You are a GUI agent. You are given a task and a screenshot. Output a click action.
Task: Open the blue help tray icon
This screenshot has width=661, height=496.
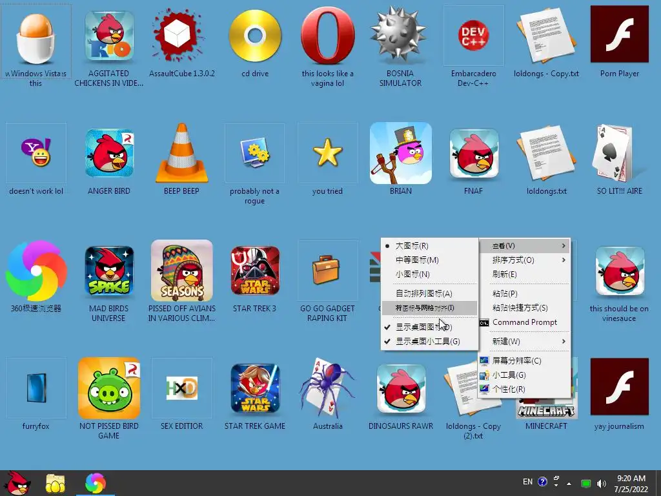click(x=542, y=482)
